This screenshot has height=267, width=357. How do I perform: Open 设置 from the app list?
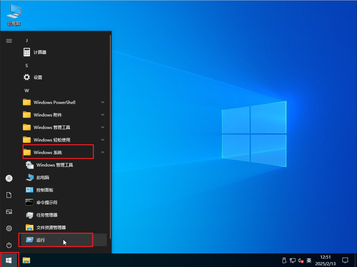(x=38, y=77)
